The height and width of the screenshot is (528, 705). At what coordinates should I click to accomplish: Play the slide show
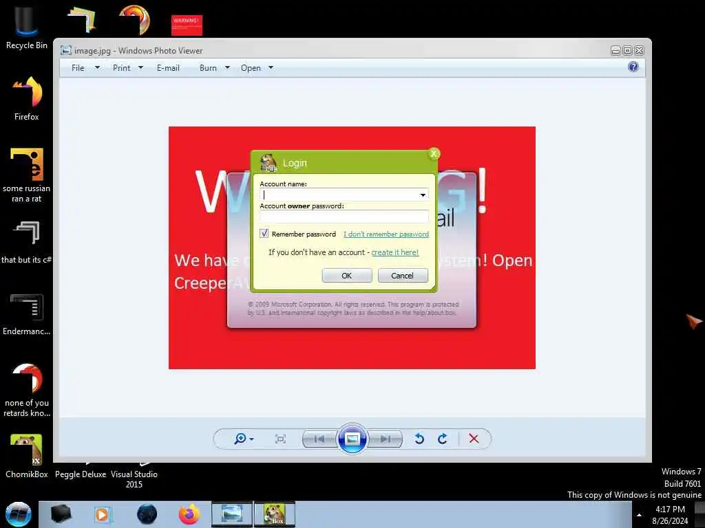[x=352, y=439]
